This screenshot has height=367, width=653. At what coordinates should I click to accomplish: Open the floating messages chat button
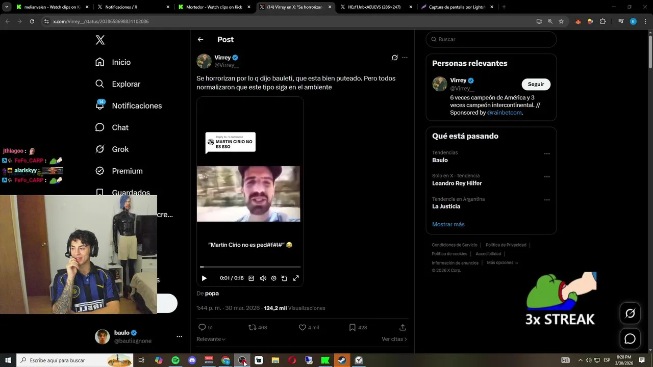[630, 339]
